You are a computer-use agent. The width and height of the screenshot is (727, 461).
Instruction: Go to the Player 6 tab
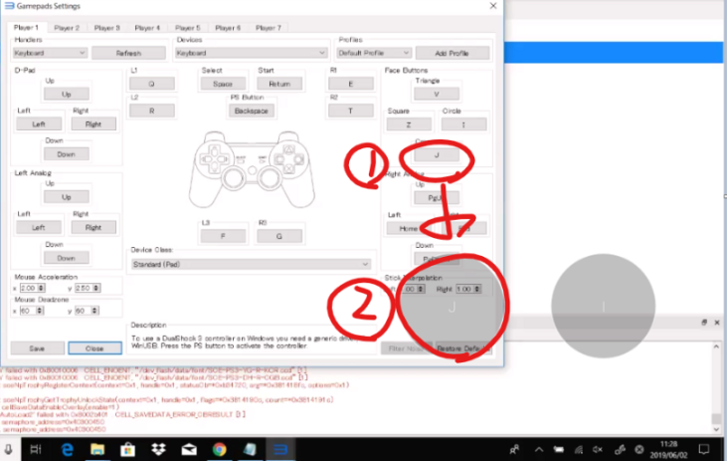pos(228,28)
